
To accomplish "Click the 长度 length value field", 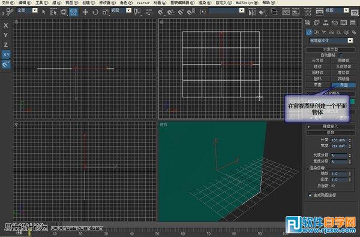I will (x=339, y=140).
